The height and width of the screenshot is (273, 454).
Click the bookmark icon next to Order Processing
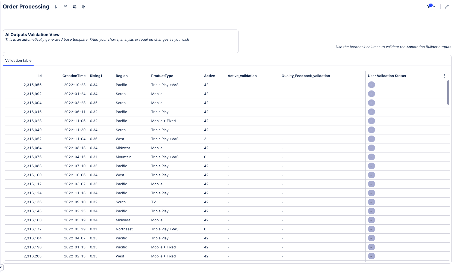click(57, 7)
